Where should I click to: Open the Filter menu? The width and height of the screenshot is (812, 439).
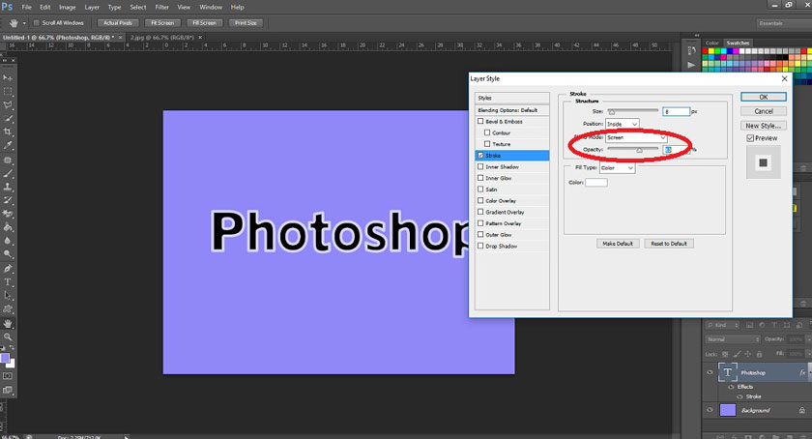click(x=162, y=8)
